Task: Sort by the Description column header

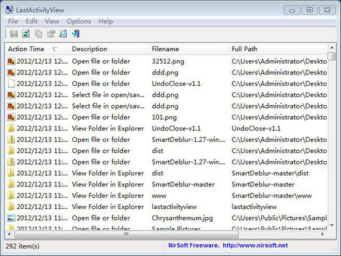Action: (108, 49)
